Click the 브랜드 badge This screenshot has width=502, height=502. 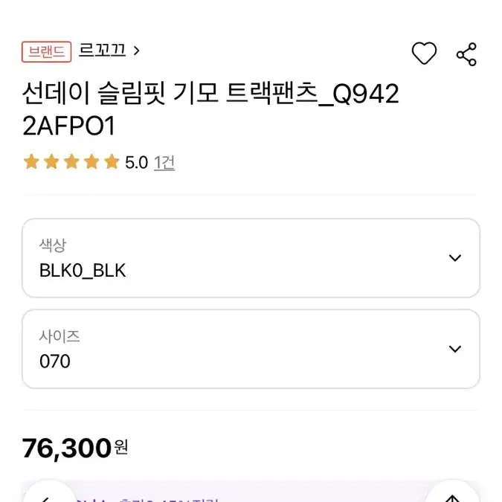coord(46,51)
